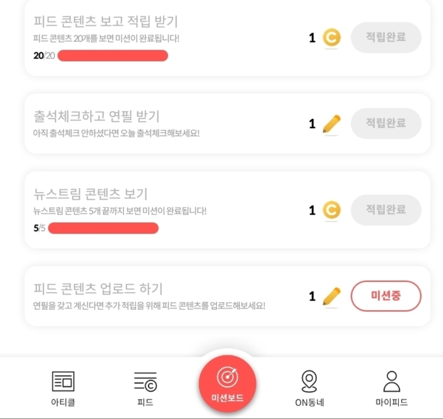Tap the pencil icon in 출석체크하고 연필 받기
Screen dimensions: 443x419
(x=331, y=124)
